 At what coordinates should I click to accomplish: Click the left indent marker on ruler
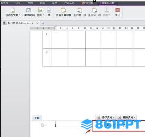(55, 30)
